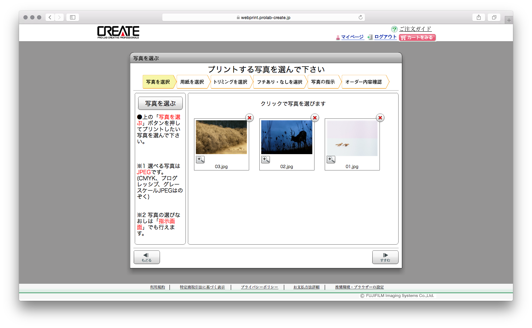Click the webprint.prolab-create.jp address bar

[x=263, y=17]
